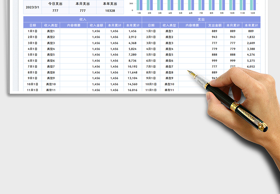The image size is (280, 194).
Task: Select the merged 收入 section header
Action: tap(83, 20)
